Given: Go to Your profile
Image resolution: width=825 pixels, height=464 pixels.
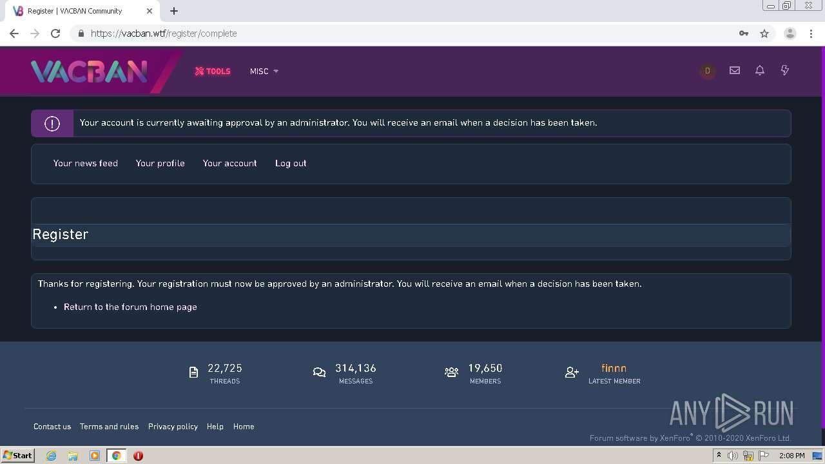Looking at the screenshot, I should click(x=160, y=163).
